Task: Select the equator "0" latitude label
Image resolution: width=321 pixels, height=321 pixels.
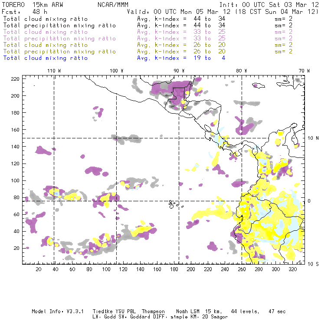Action: pos(309,201)
